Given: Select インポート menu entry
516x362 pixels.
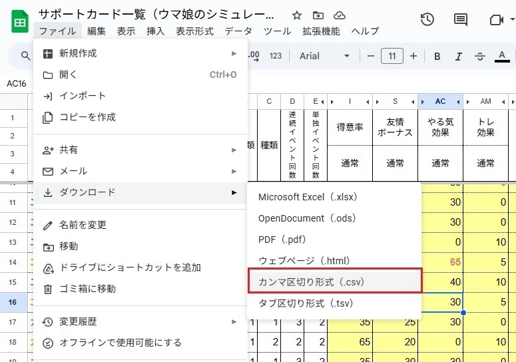Looking at the screenshot, I should click(x=140, y=96).
